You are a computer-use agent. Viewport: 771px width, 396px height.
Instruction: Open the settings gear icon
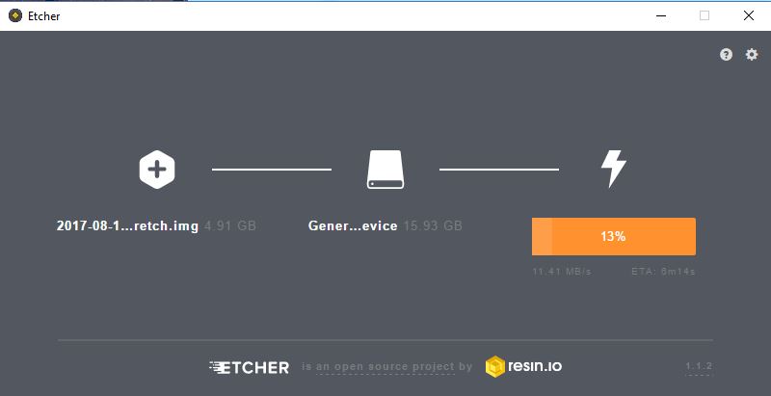752,55
